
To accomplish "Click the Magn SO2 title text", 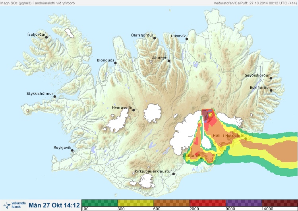I will (37, 3).
